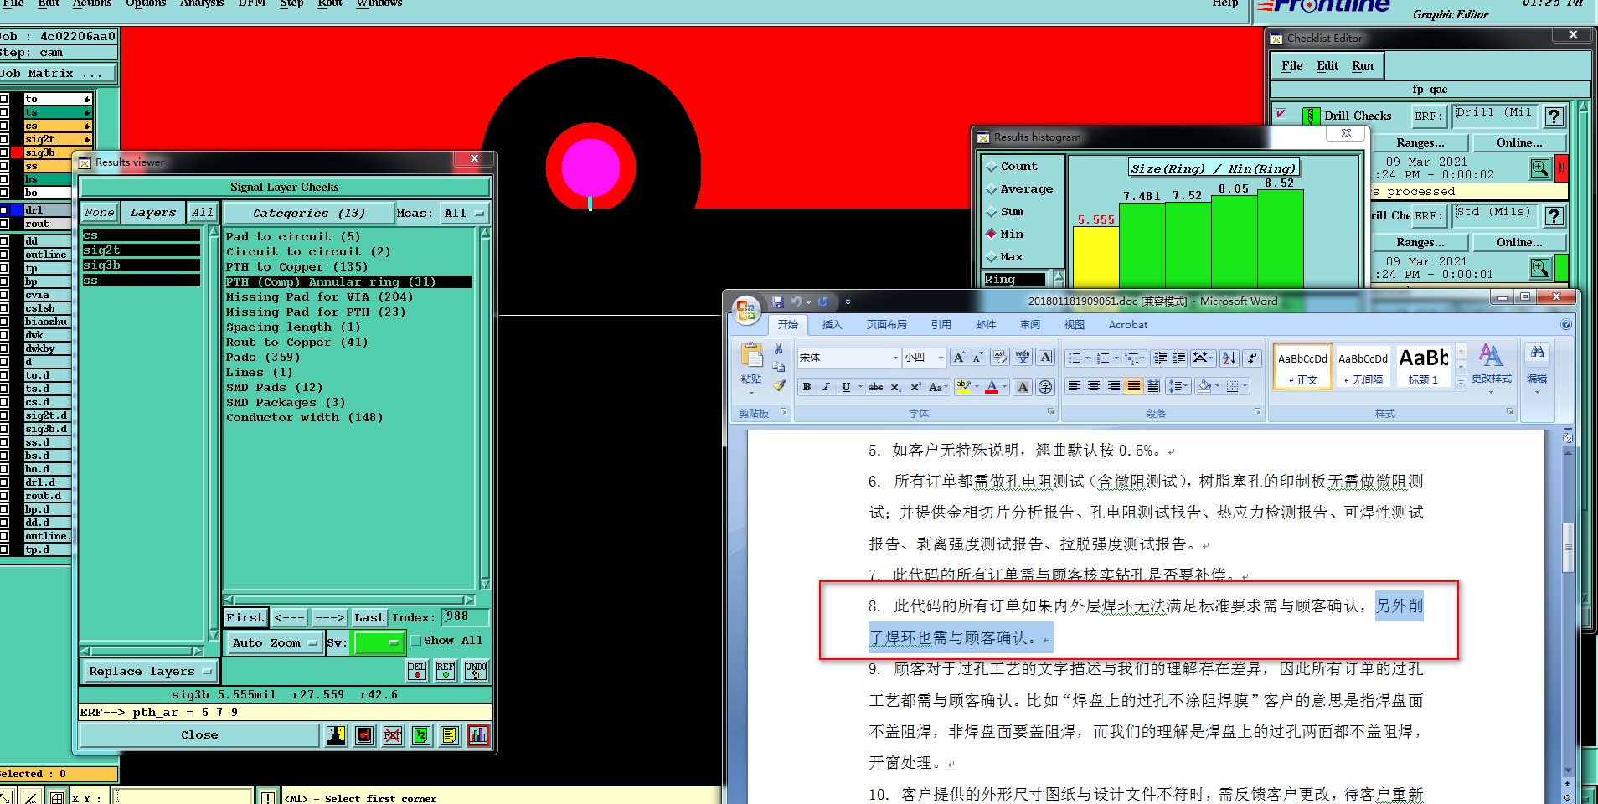Click the First button in Results viewer
Viewport: 1598px width, 804px height.
point(245,617)
